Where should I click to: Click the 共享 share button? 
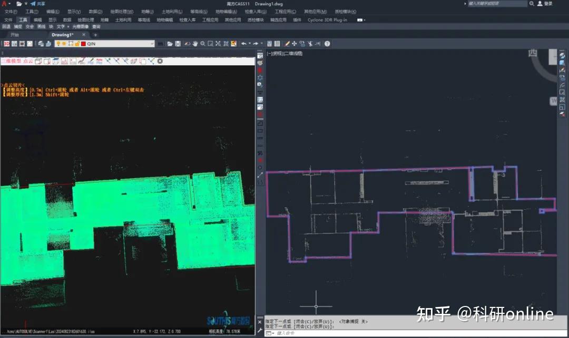click(41, 4)
